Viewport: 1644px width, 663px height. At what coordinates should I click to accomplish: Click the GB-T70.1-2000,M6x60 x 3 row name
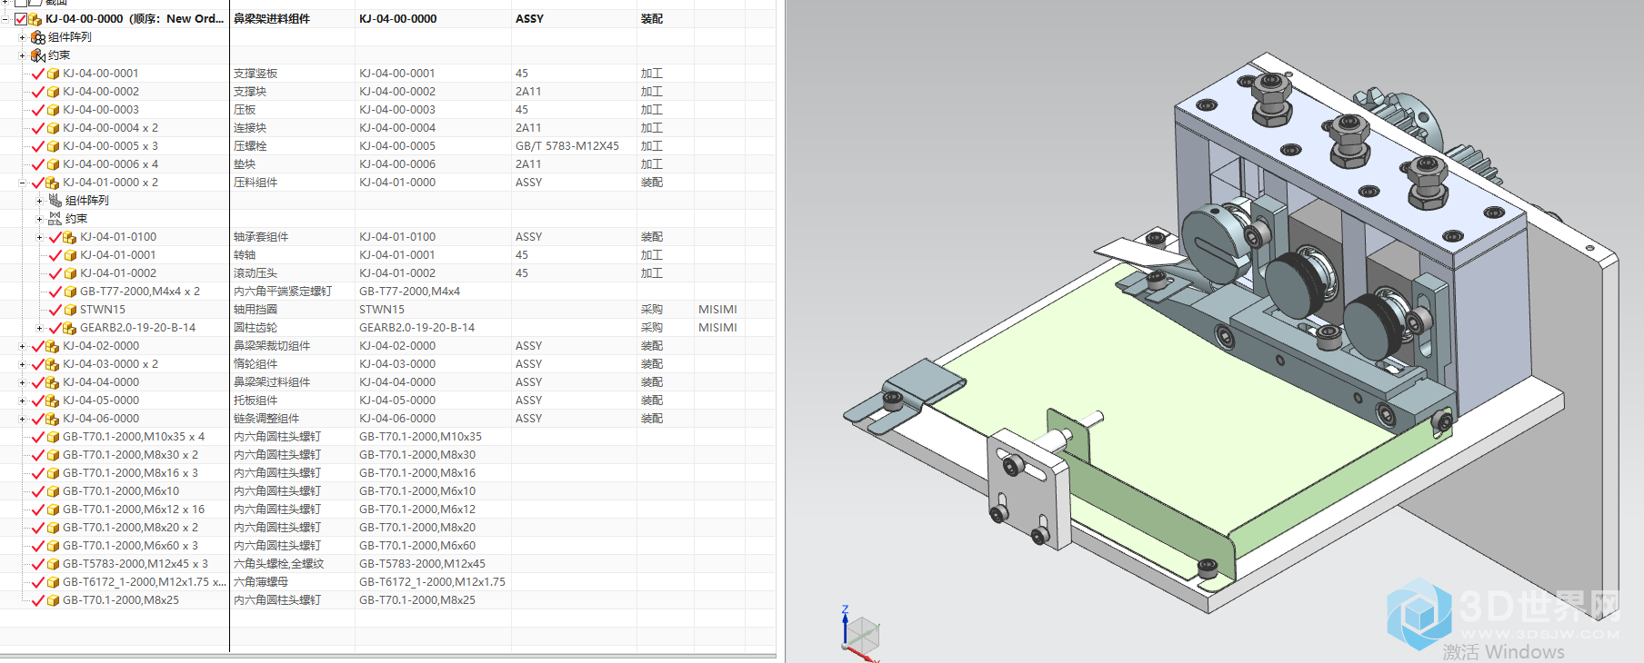(x=130, y=546)
